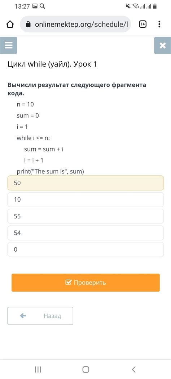Open the tab switcher showing 14 tabs

[143, 24]
